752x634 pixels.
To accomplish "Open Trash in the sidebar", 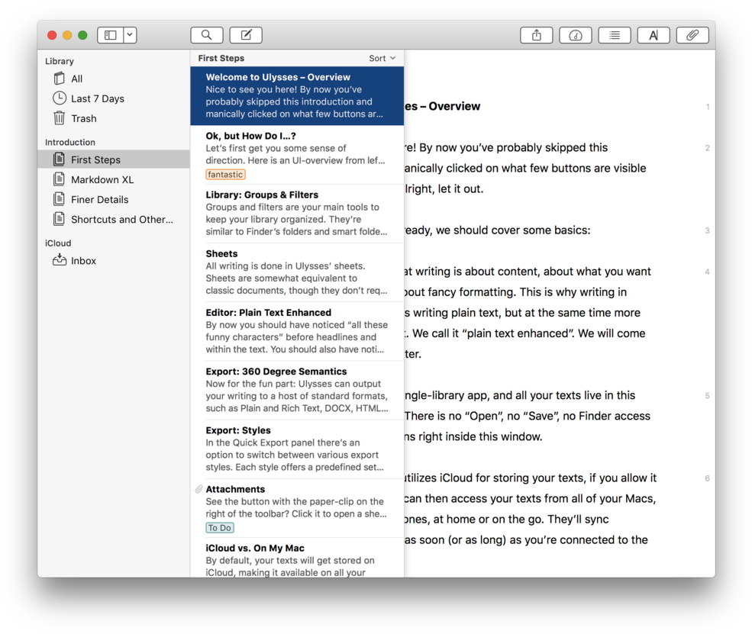I will click(x=114, y=118).
